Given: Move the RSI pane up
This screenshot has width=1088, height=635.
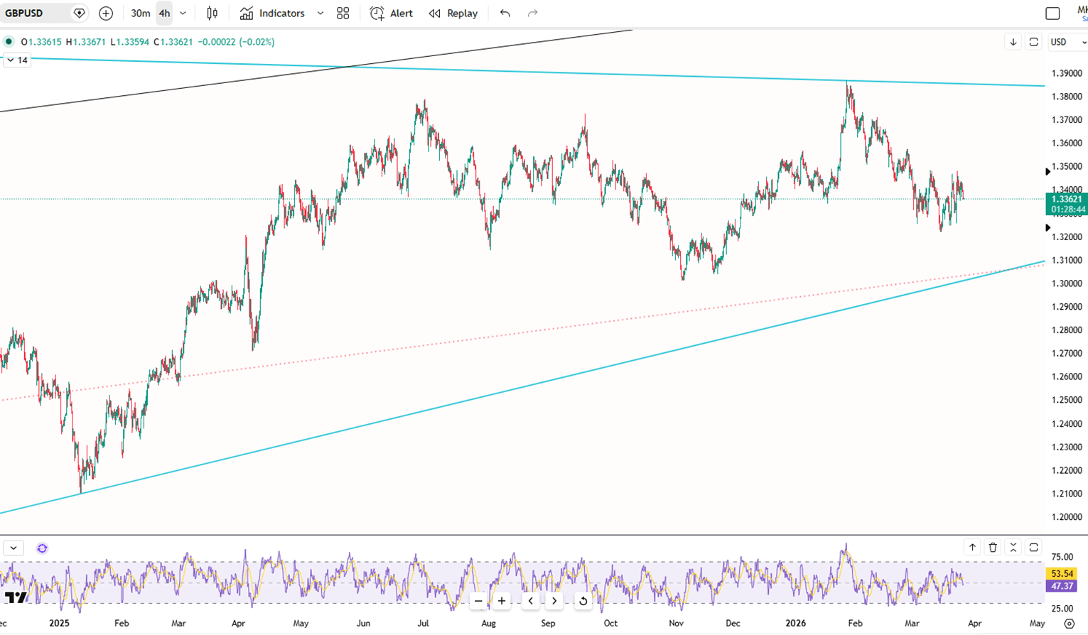Looking at the screenshot, I should click(972, 547).
